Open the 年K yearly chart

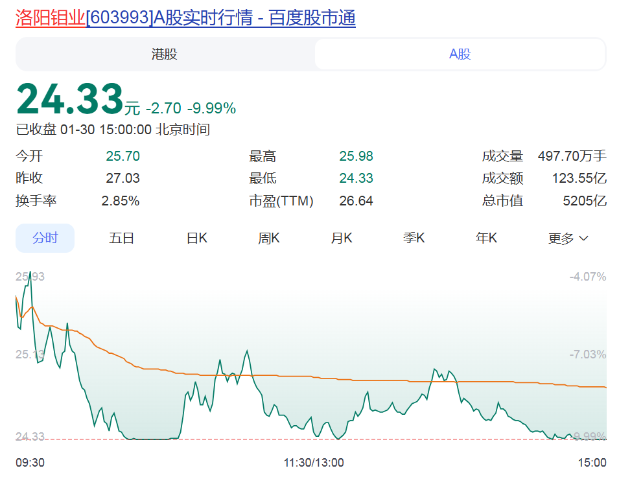(x=486, y=238)
